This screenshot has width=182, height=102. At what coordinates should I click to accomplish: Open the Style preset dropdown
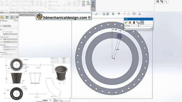10,34
